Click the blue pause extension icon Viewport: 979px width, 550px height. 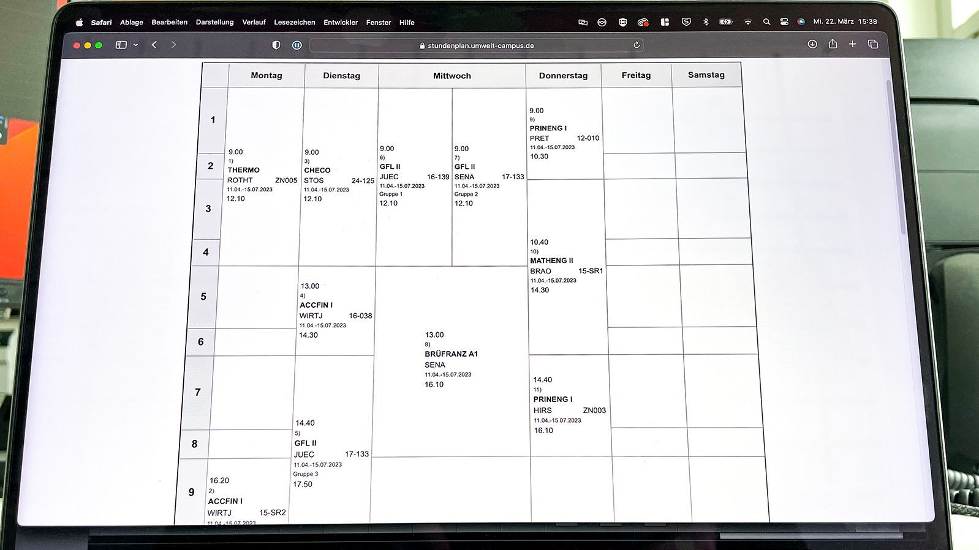(297, 45)
